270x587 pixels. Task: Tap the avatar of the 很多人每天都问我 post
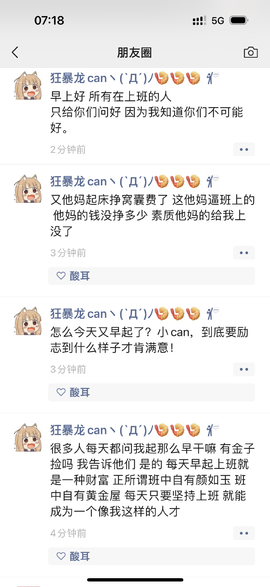pyautogui.click(x=28, y=438)
